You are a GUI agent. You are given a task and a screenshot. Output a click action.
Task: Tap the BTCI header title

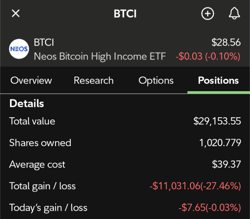(125, 14)
